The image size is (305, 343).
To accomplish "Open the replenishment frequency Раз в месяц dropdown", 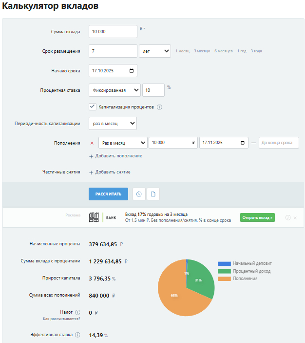I will (x=123, y=143).
